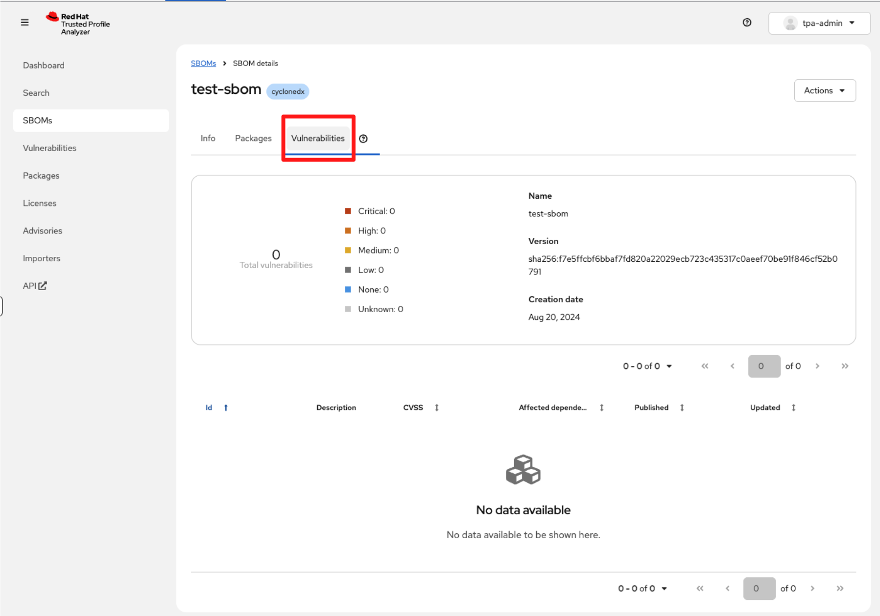
Task: Open the tpa-admin user dropdown
Action: [x=819, y=23]
